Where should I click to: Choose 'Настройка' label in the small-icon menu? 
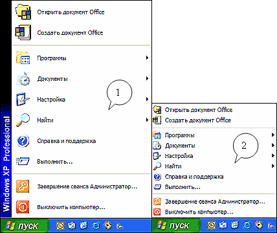[x=179, y=156]
